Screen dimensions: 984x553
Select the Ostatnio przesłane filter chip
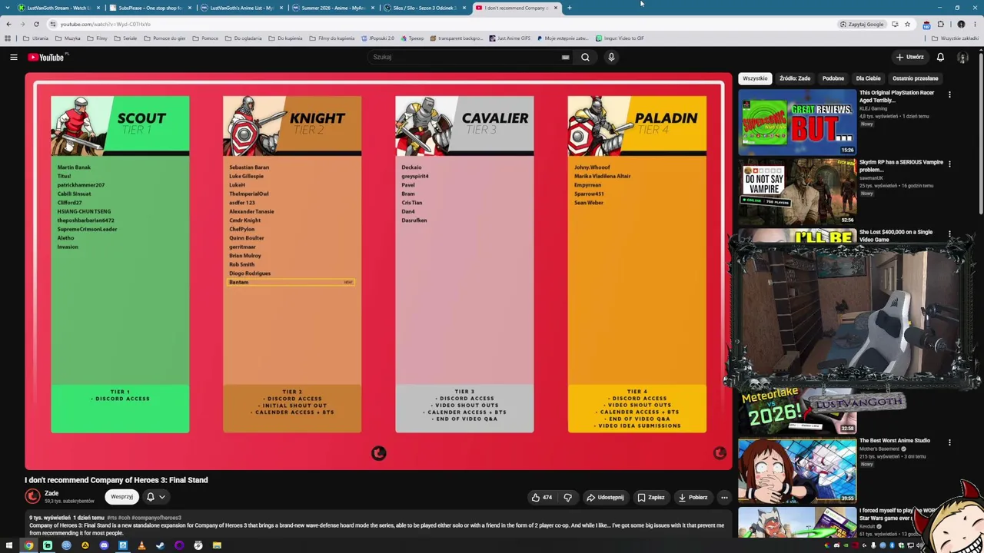coord(916,78)
